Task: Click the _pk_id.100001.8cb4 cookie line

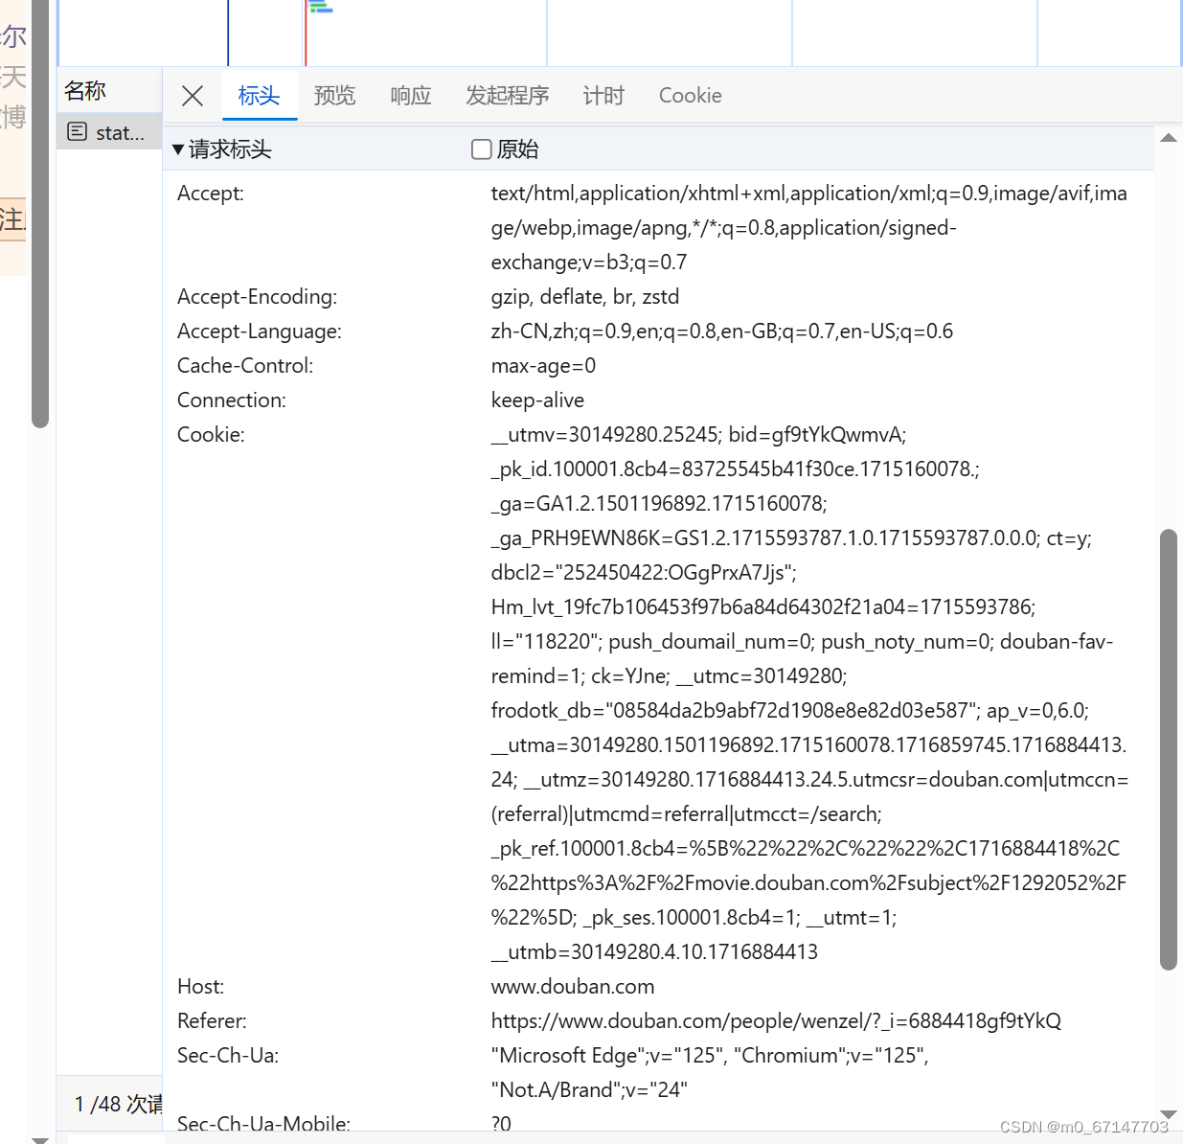Action: [735, 469]
